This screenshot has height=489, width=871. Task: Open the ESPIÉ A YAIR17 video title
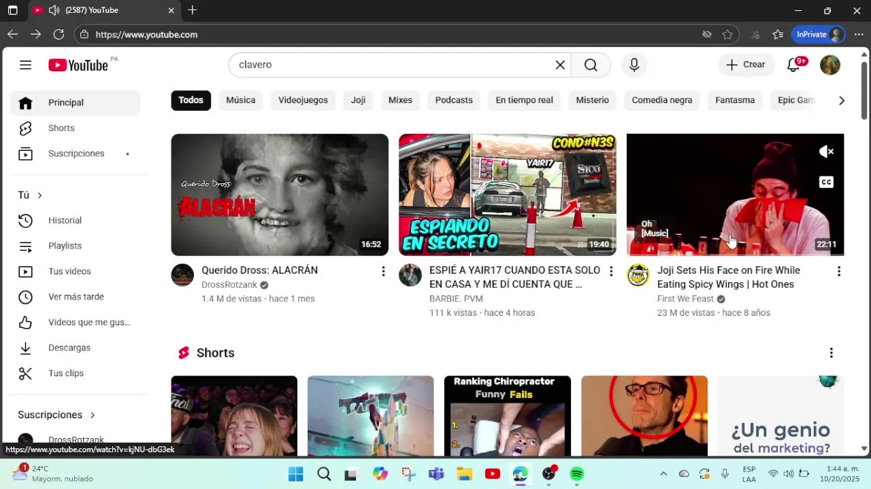[x=514, y=277]
